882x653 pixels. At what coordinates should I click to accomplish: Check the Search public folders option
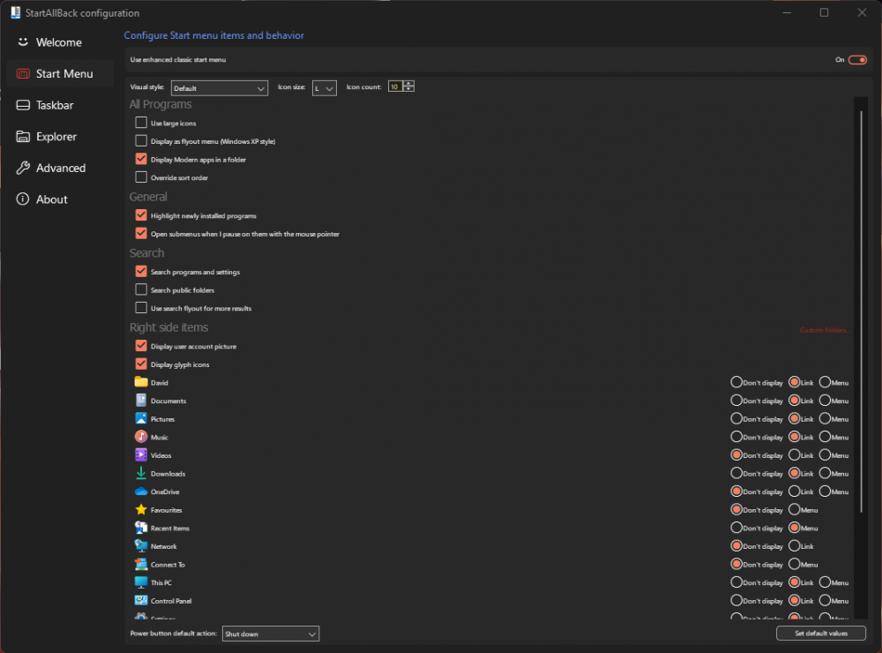(x=141, y=289)
